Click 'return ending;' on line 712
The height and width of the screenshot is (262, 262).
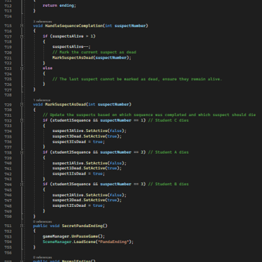click(x=59, y=6)
